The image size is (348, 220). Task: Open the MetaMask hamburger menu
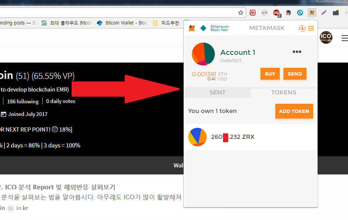311,28
